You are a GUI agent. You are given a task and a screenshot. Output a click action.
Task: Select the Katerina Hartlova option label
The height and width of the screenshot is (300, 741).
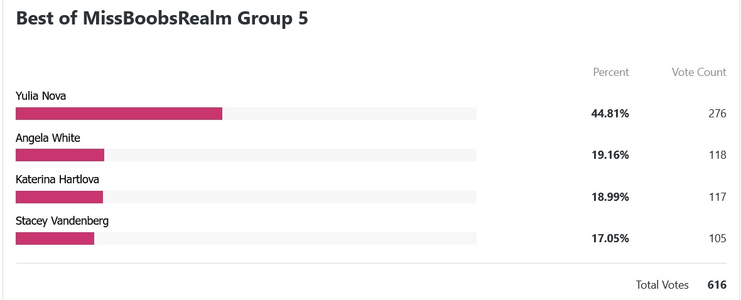pos(57,179)
